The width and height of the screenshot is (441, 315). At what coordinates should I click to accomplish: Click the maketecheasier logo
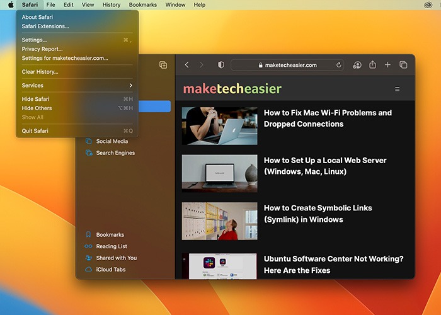tap(232, 89)
